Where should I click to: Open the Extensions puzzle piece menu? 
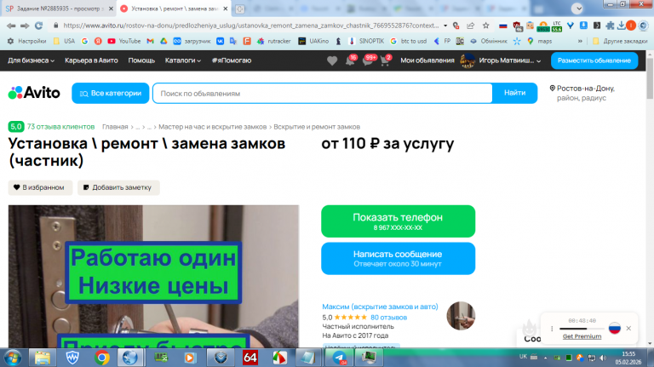pyautogui.click(x=610, y=26)
